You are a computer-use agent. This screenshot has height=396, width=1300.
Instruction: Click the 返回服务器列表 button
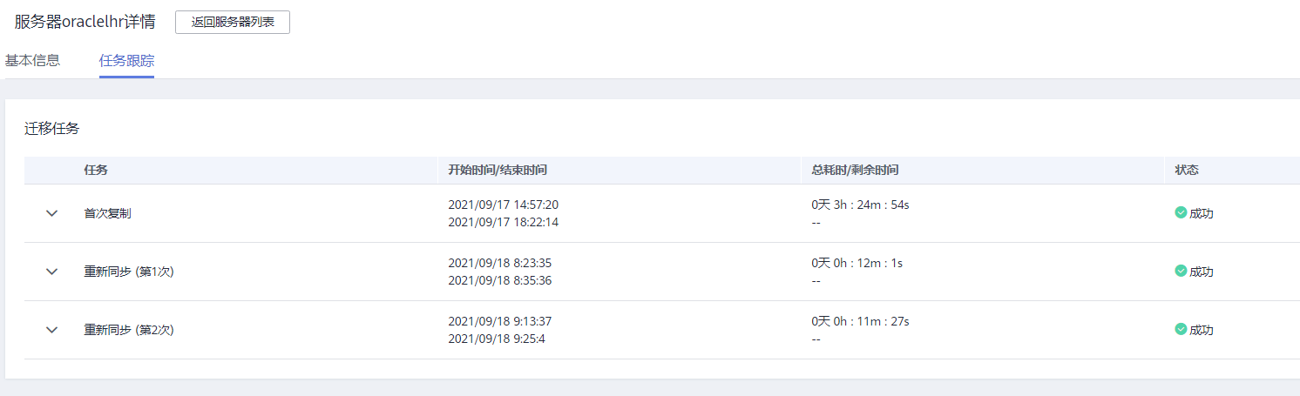pos(233,23)
